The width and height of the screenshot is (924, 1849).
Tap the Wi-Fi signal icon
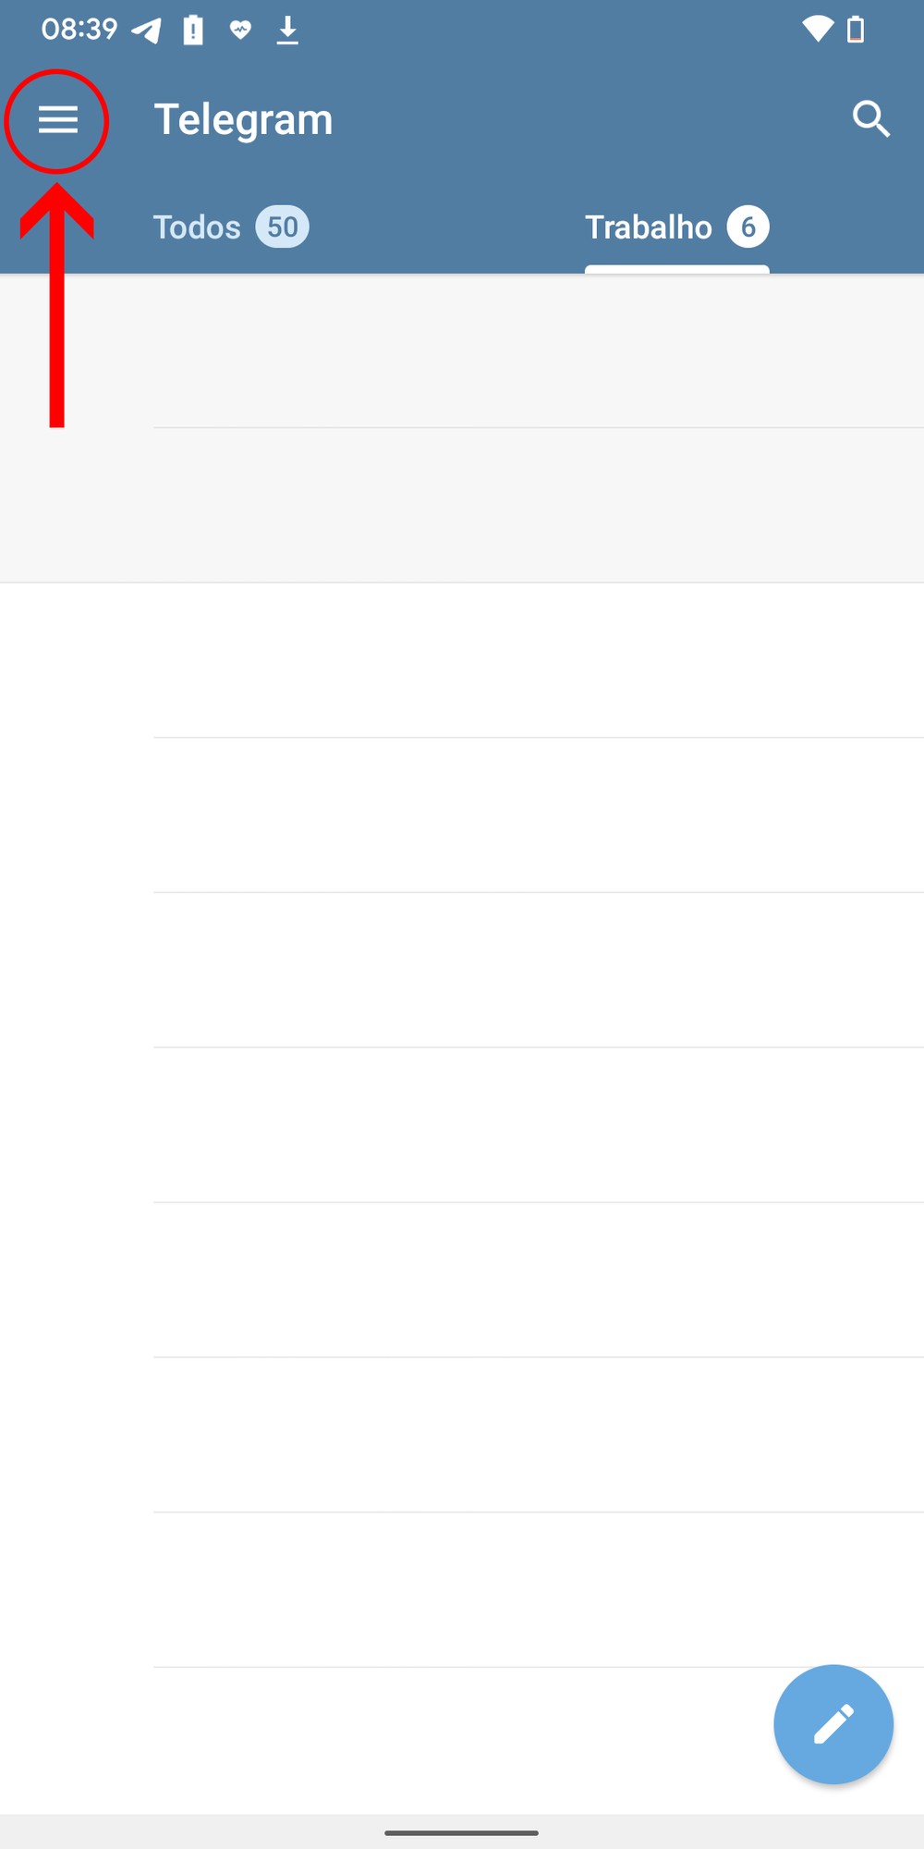coord(817,30)
